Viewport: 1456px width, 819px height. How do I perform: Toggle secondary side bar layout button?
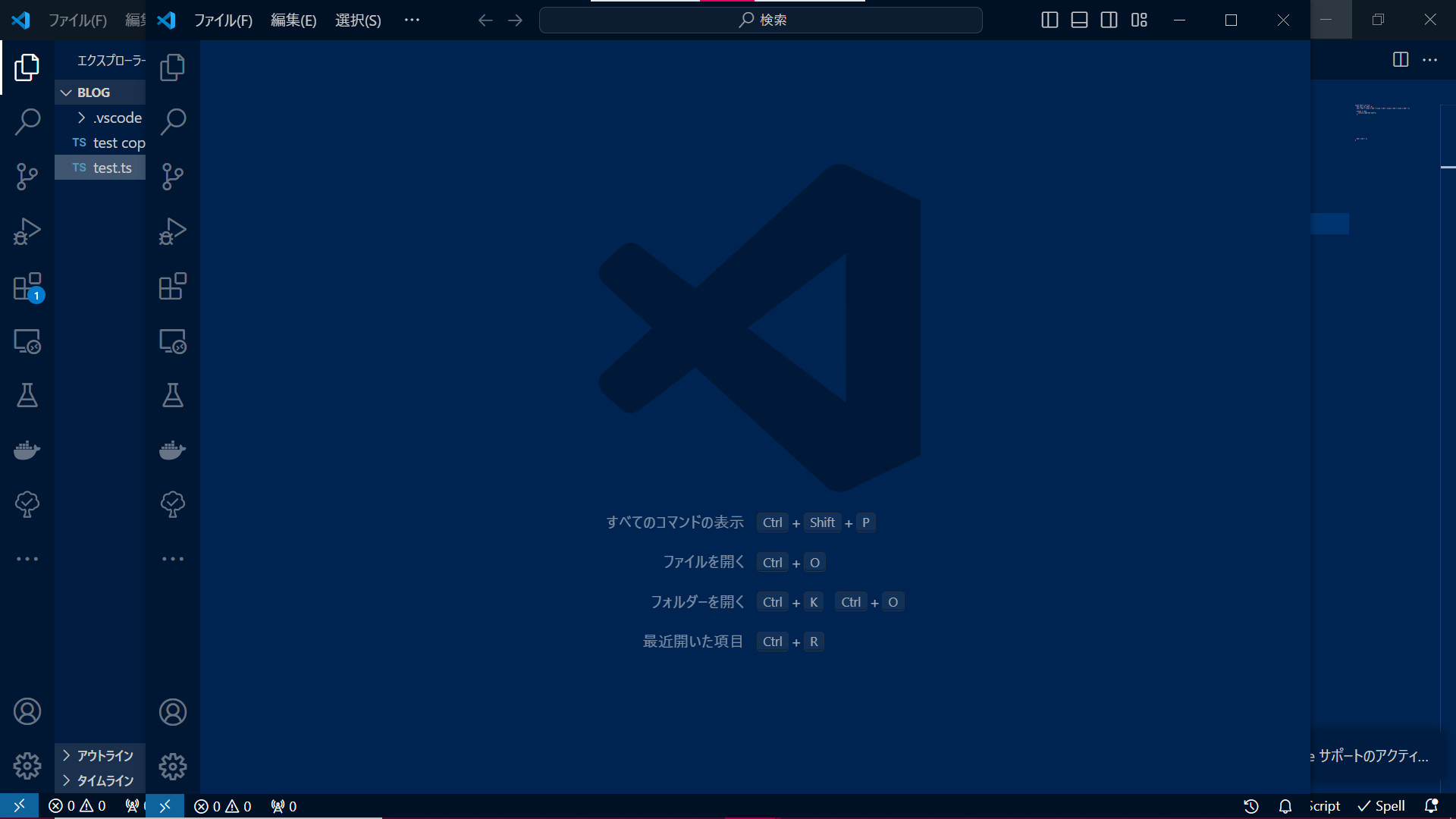click(1109, 20)
